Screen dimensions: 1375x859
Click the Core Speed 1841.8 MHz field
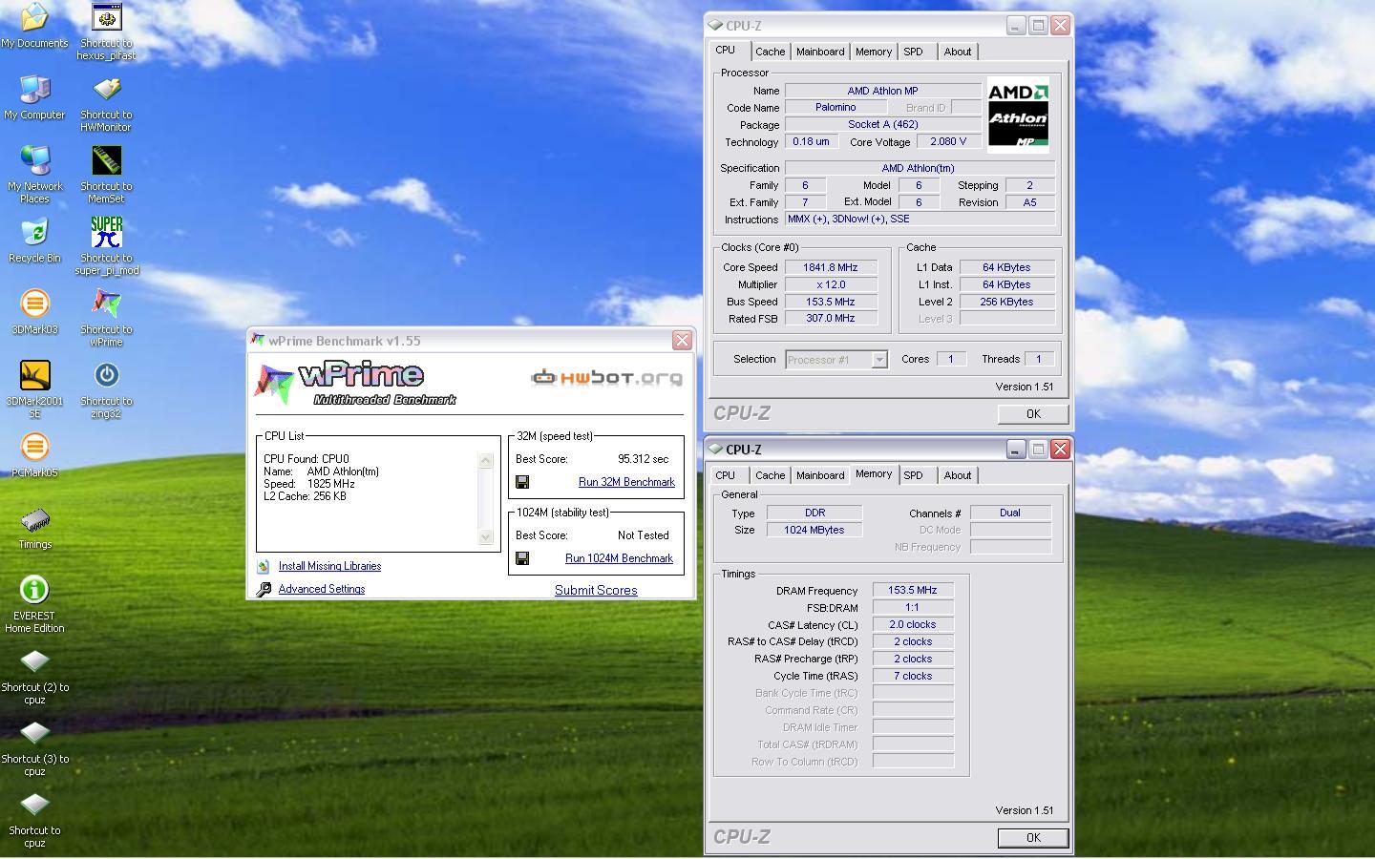click(831, 267)
